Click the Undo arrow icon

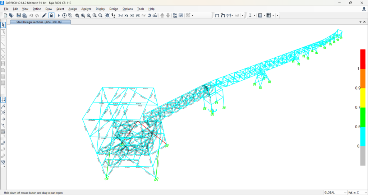point(31,15)
